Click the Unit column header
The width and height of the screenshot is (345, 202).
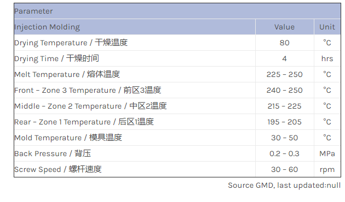pyautogui.click(x=327, y=27)
